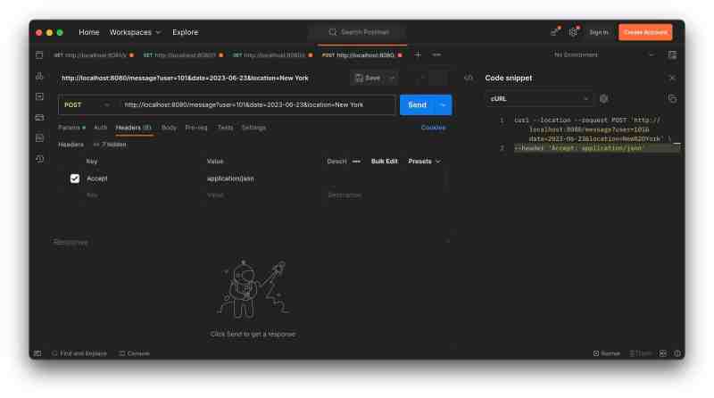The width and height of the screenshot is (714, 398).
Task: Click the application/json header value
Action: [230, 178]
